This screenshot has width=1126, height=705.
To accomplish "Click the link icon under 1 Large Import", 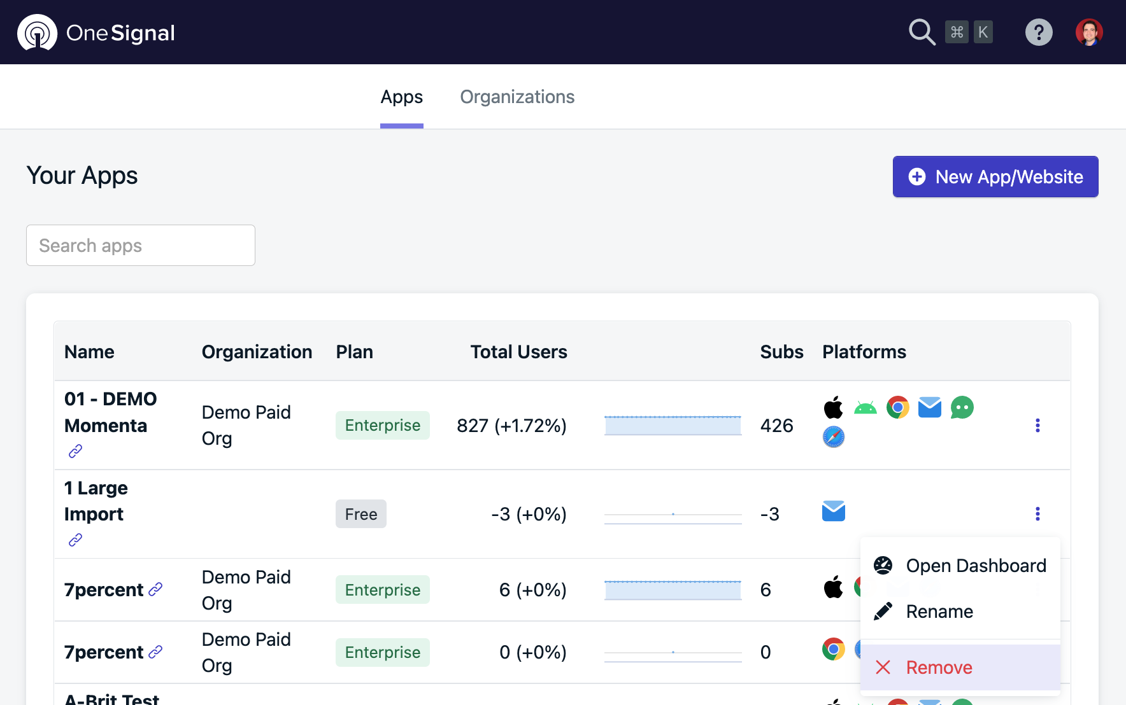I will click(x=76, y=540).
